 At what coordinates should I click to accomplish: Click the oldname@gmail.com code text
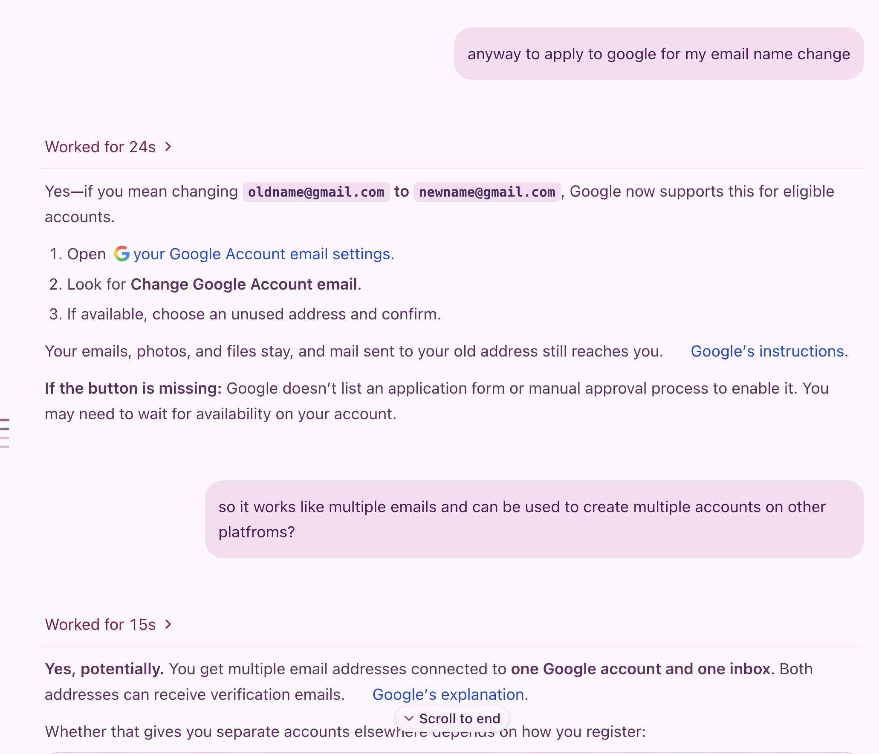point(316,192)
